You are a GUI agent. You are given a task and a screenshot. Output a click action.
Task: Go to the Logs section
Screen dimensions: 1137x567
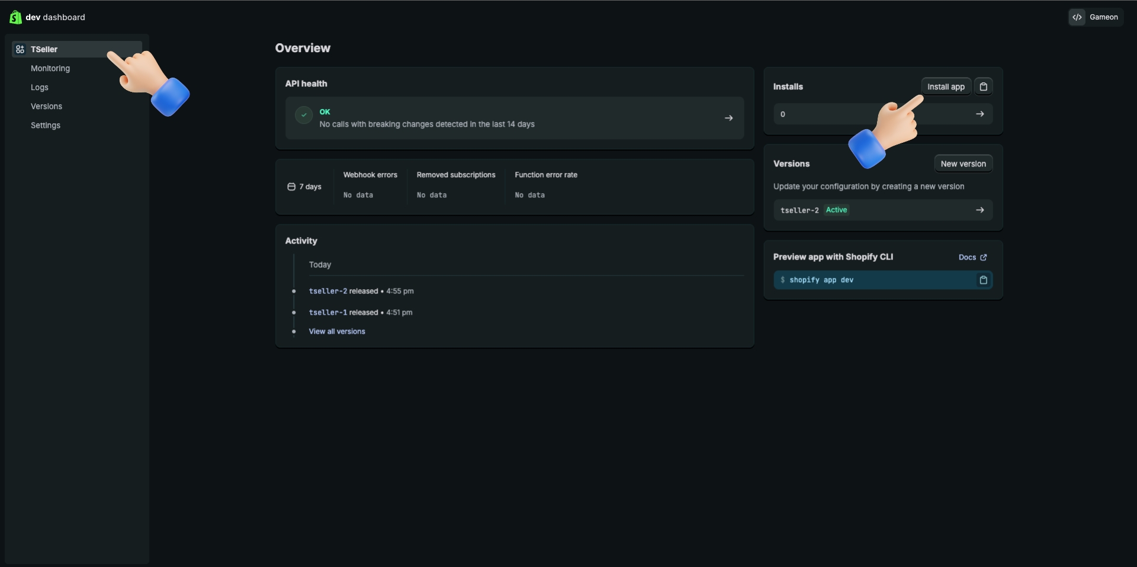(x=39, y=87)
